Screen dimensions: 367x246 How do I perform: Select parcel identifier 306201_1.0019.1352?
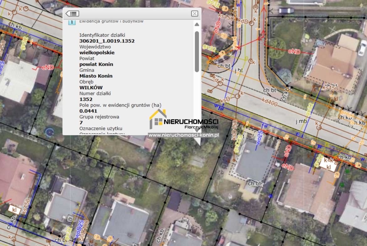point(107,41)
